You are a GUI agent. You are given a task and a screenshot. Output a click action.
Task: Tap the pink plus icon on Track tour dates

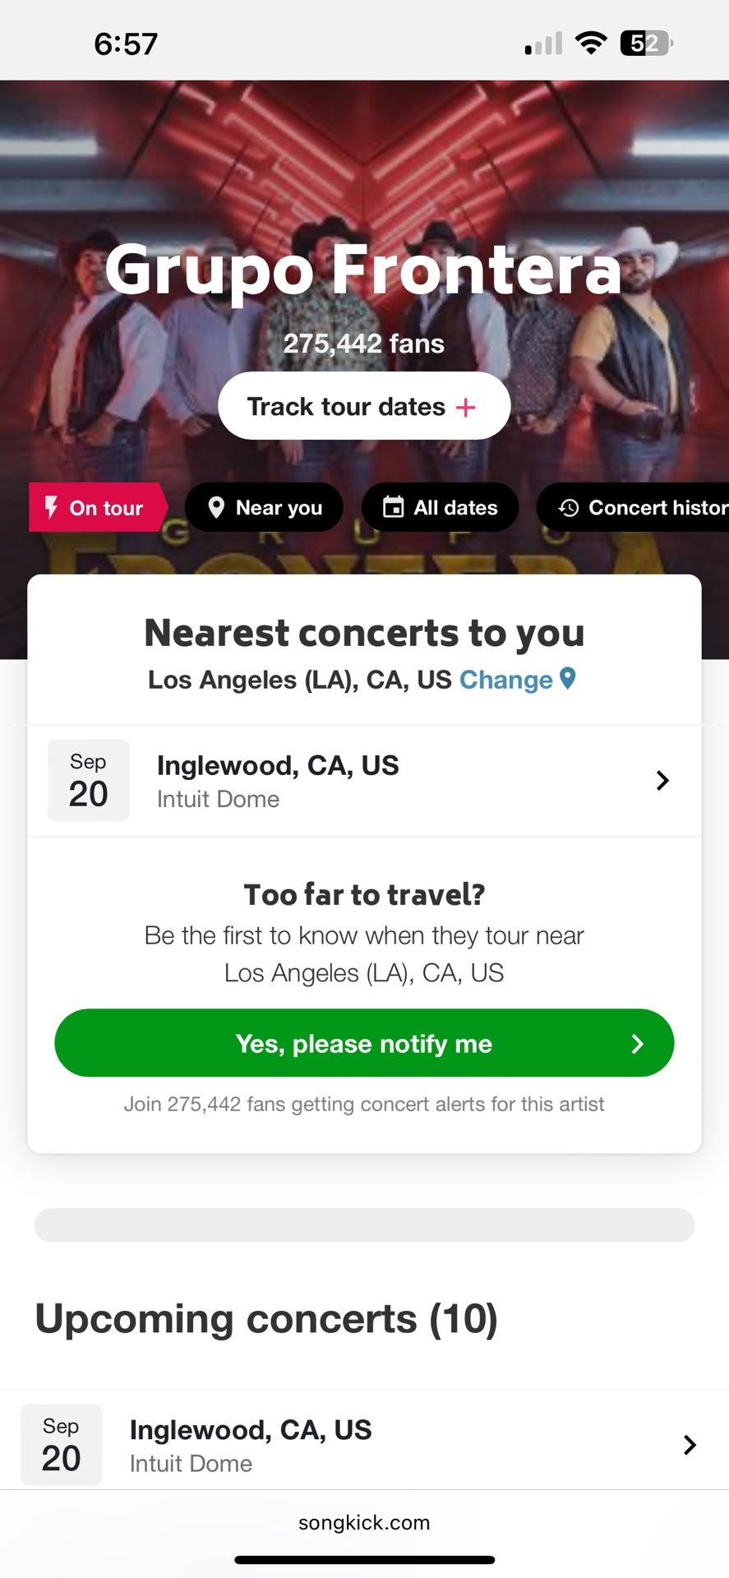click(466, 407)
